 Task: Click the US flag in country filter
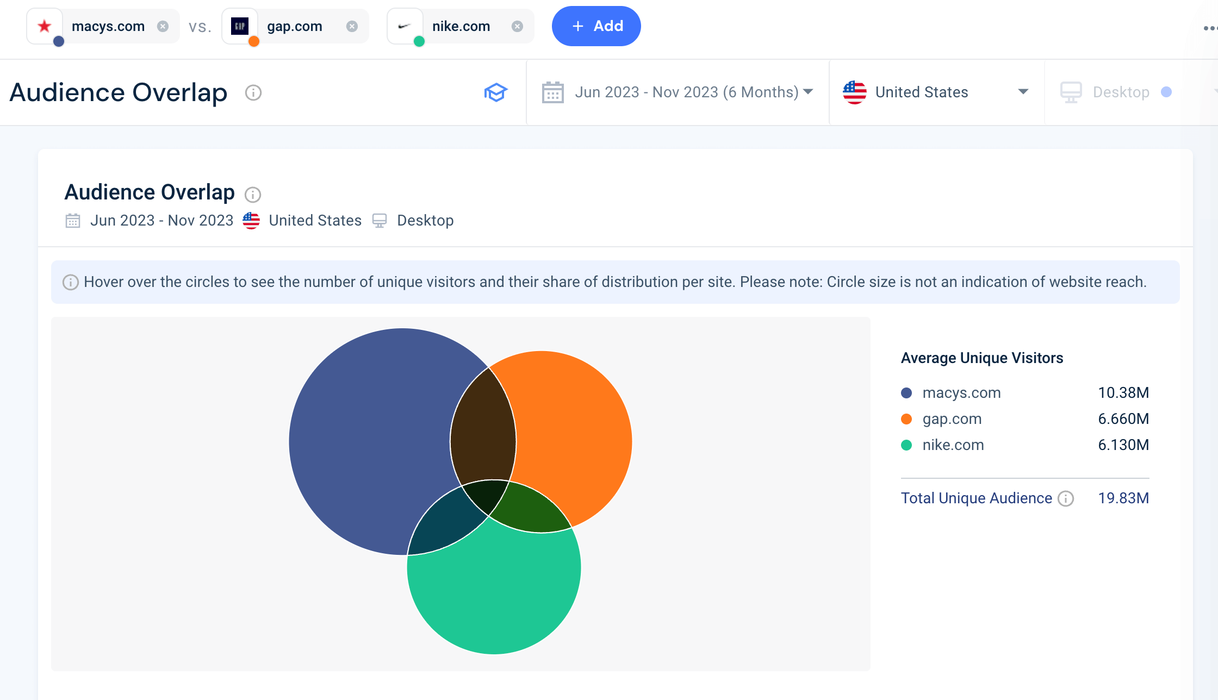(855, 92)
